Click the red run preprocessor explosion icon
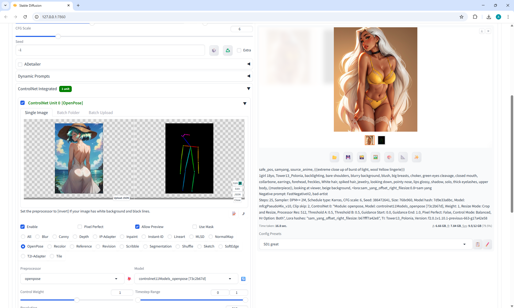The image size is (514, 308). click(x=129, y=279)
